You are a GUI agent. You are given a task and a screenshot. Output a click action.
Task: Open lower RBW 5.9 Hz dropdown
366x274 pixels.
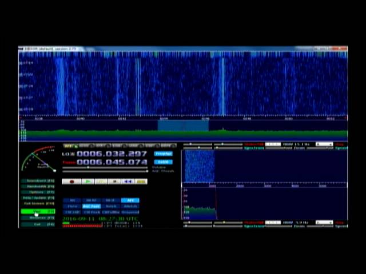tap(273, 223)
